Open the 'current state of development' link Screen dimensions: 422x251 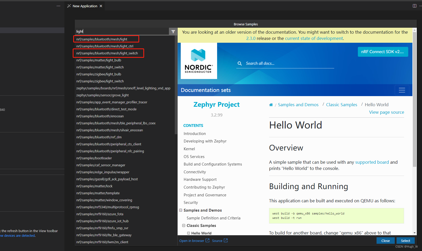click(x=314, y=38)
